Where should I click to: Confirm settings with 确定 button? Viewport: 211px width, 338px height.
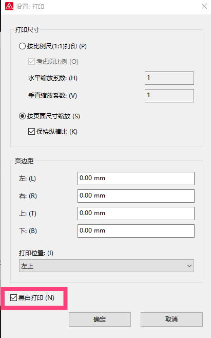tap(100, 319)
